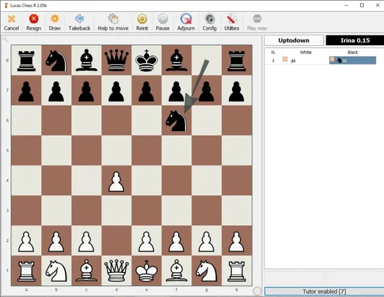Click the round turn indicator below the board
The width and height of the screenshot is (384, 297).
[x=257, y=291]
